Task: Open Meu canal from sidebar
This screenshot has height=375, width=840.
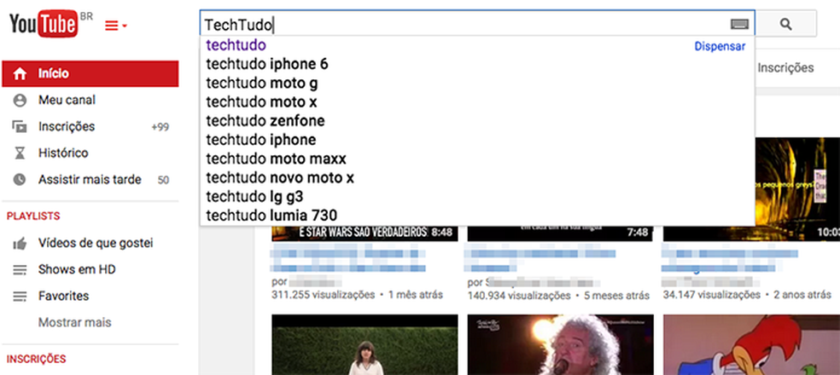Action: tap(67, 100)
